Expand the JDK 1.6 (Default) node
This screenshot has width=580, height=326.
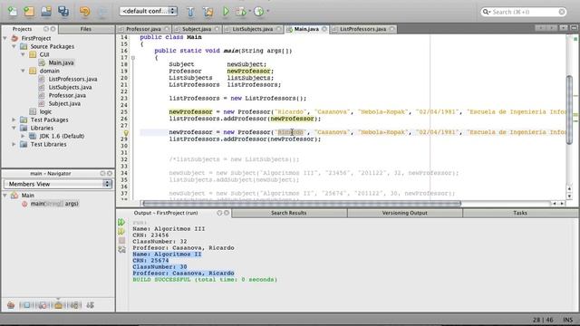tap(23, 136)
